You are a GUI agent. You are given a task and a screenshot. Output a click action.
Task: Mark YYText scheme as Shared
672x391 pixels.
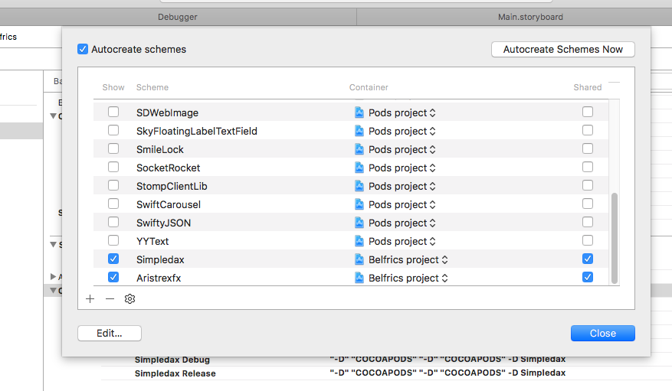588,240
